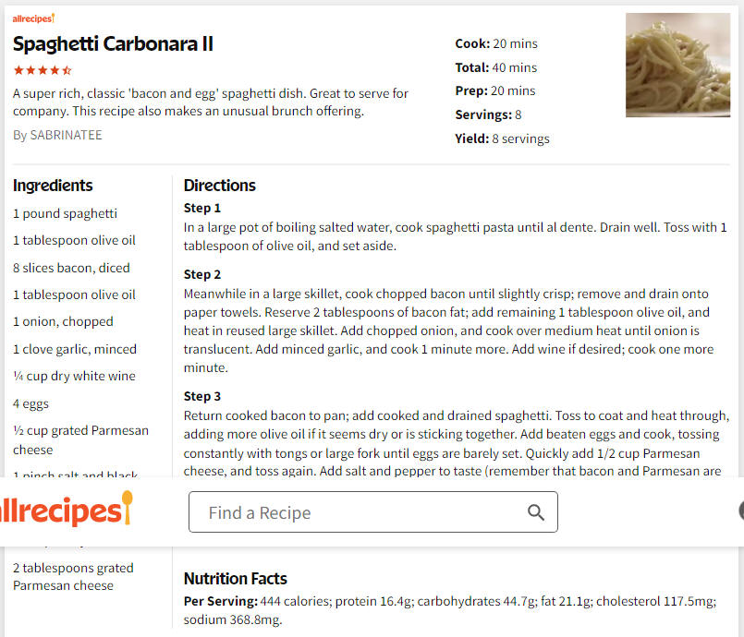Image resolution: width=744 pixels, height=637 pixels.
Task: Click the Step 2 heading
Action: 202,274
